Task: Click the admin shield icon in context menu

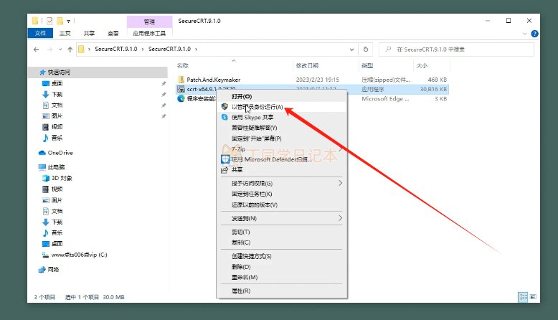Action: (x=224, y=106)
